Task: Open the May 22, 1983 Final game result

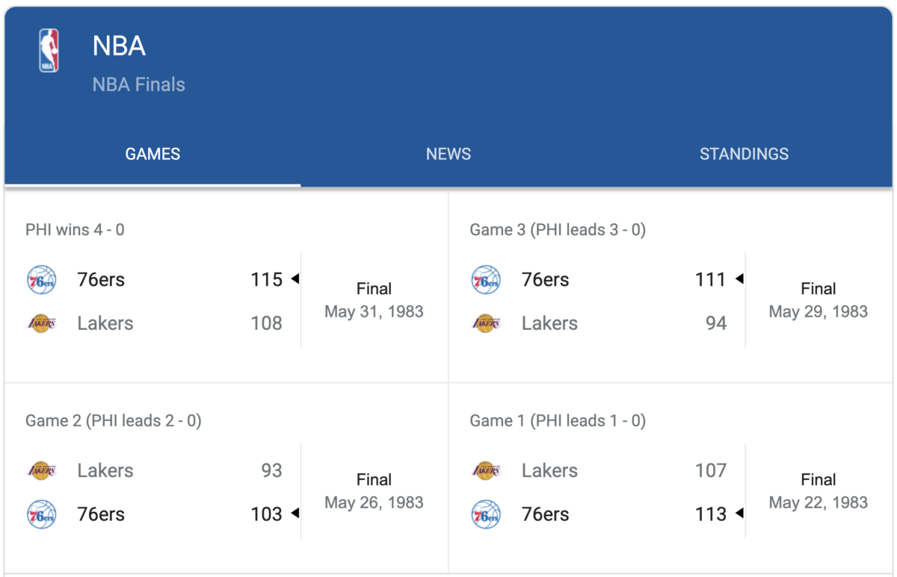Action: (x=819, y=491)
